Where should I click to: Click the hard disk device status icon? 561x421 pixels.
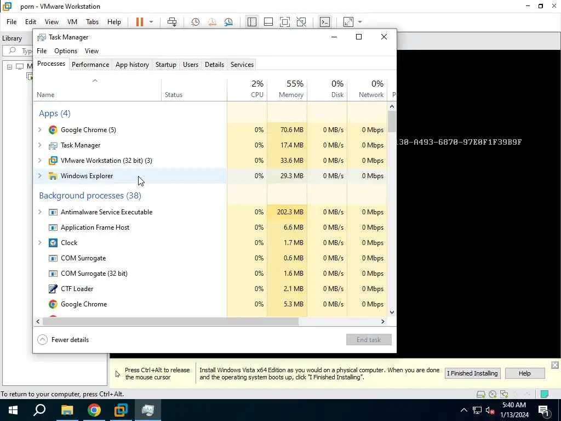(481, 394)
